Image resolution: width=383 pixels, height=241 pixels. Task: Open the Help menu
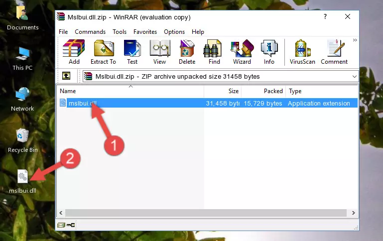[198, 32]
